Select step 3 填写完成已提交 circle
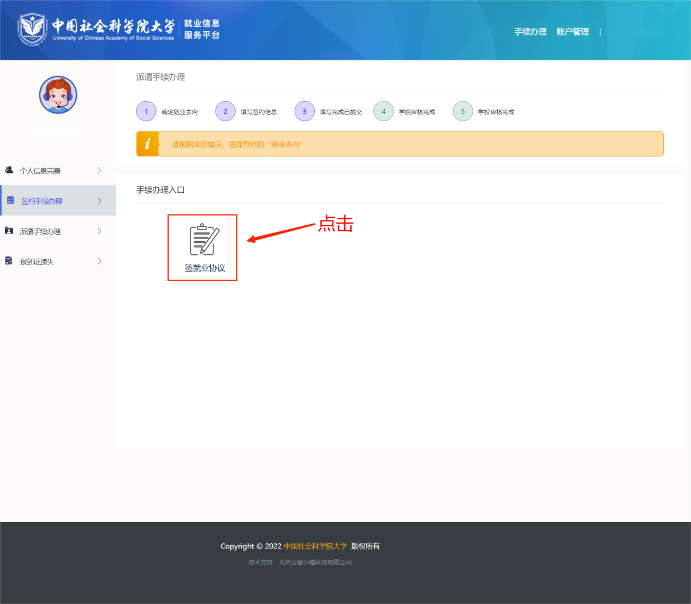691x604 pixels. pyautogui.click(x=305, y=111)
